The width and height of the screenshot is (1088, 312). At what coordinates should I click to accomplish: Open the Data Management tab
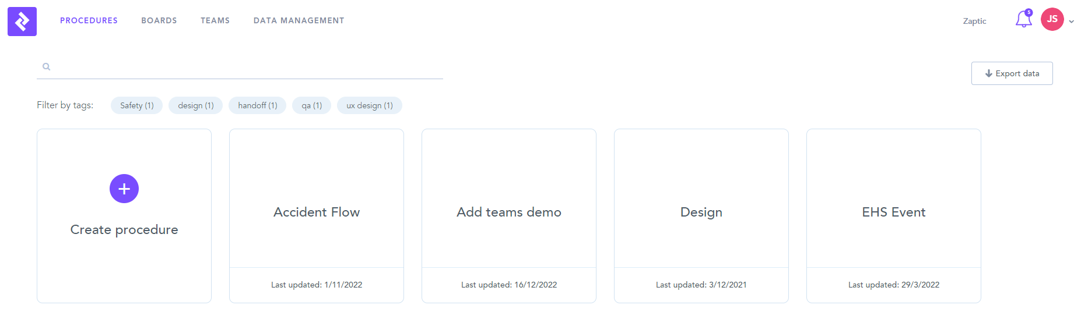[299, 20]
